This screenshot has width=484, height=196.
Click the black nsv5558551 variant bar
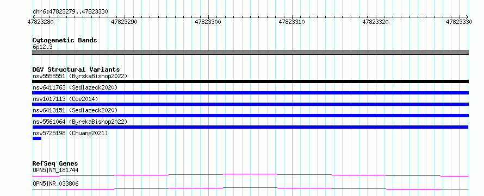250,81
